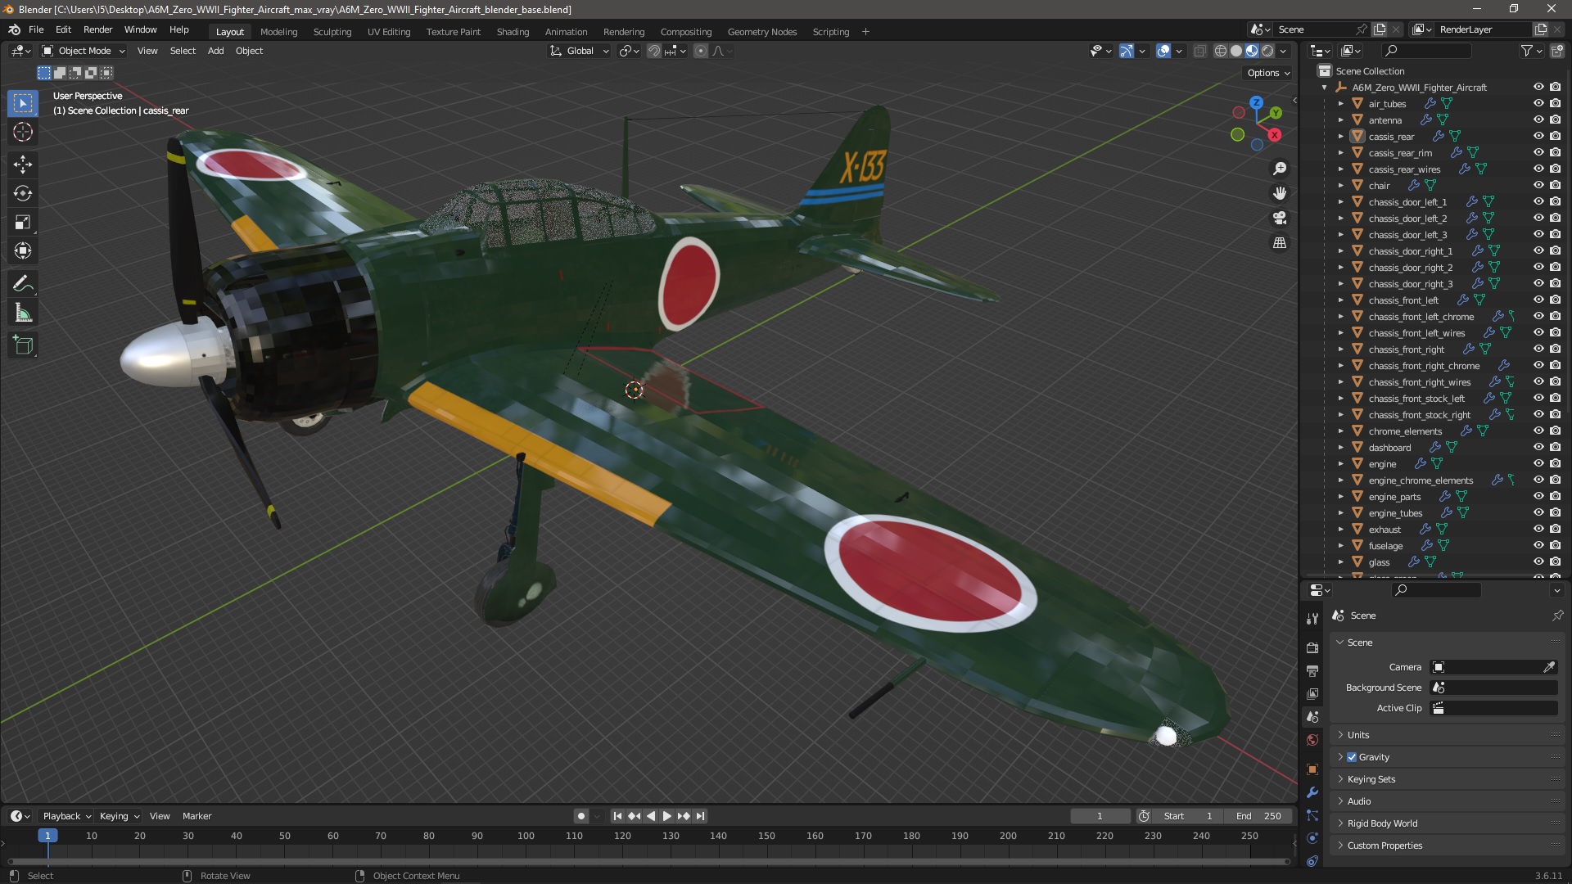Select the Move tool

[23, 165]
